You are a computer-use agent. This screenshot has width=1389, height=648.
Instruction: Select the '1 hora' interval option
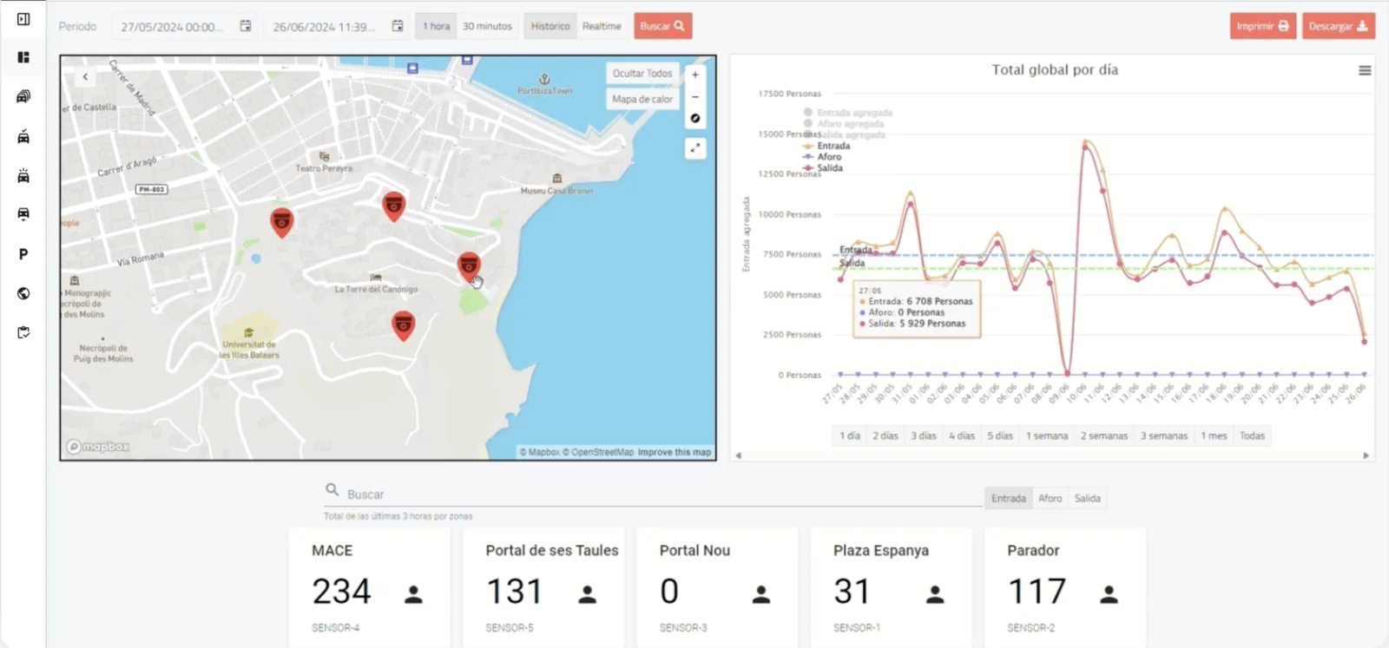(x=436, y=26)
